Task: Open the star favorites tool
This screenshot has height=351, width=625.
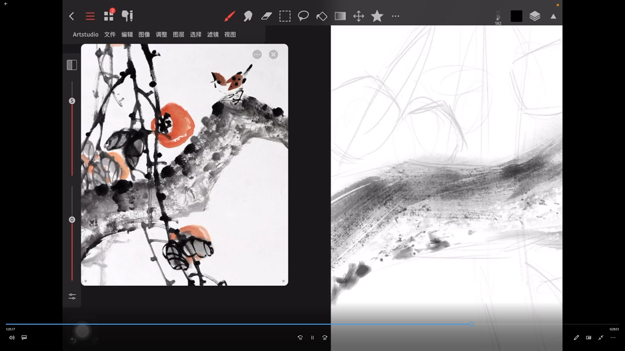Action: [377, 16]
